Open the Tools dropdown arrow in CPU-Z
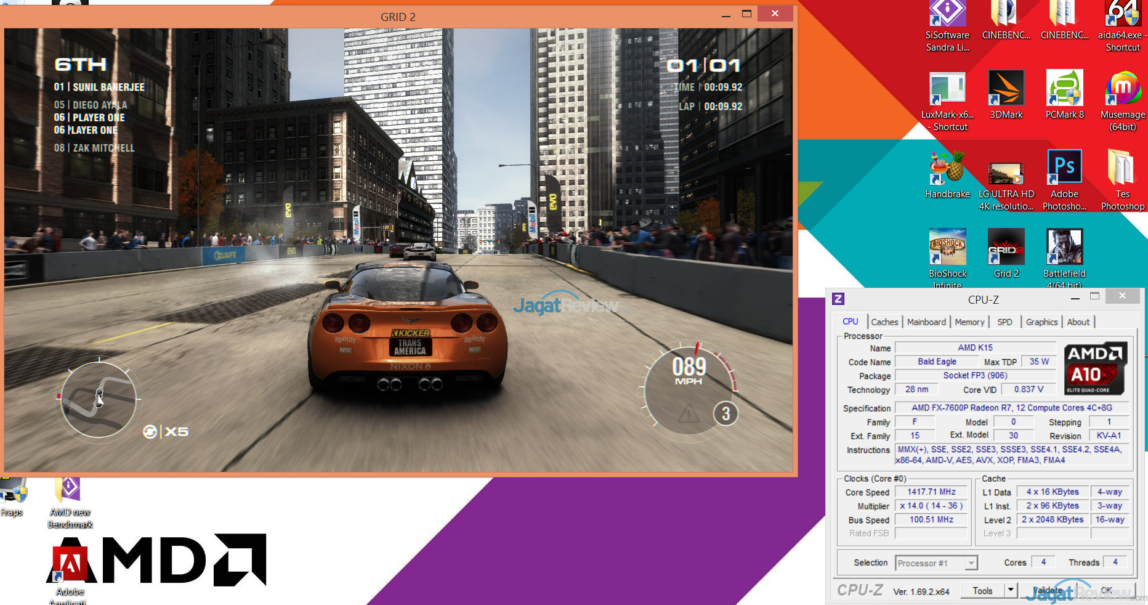This screenshot has width=1148, height=605. [1010, 590]
